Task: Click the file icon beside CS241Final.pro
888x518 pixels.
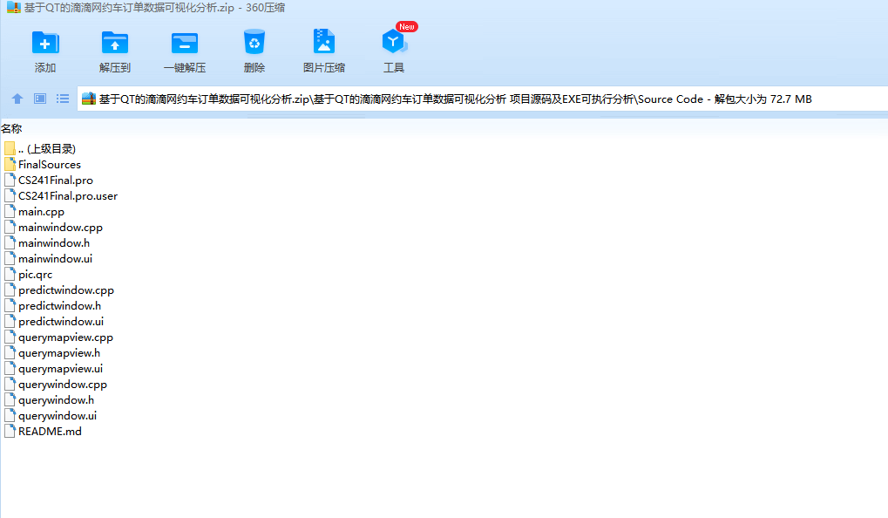Action: click(10, 181)
